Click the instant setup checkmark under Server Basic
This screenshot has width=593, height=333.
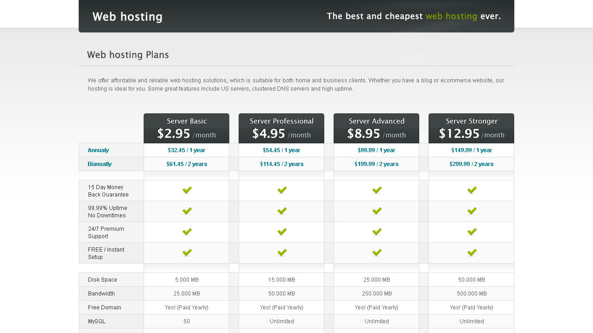click(186, 253)
